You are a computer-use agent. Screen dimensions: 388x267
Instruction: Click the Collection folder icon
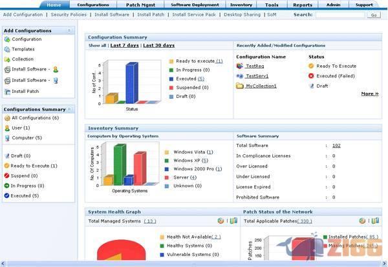[x=7, y=59]
